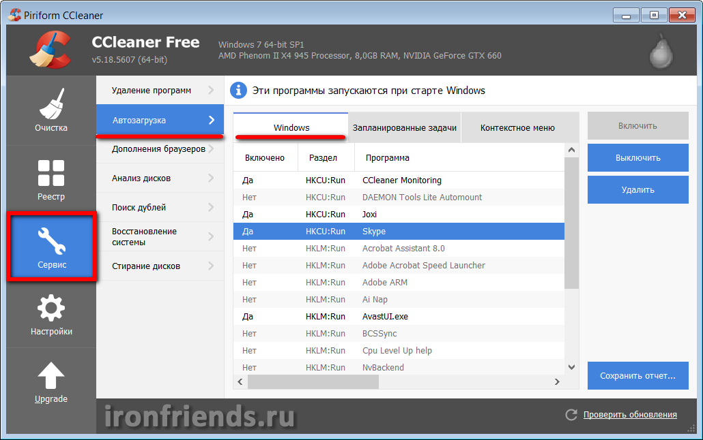Click the horizontal scrollbar thumb in the list
Image resolution: width=703 pixels, height=440 pixels.
[313, 382]
